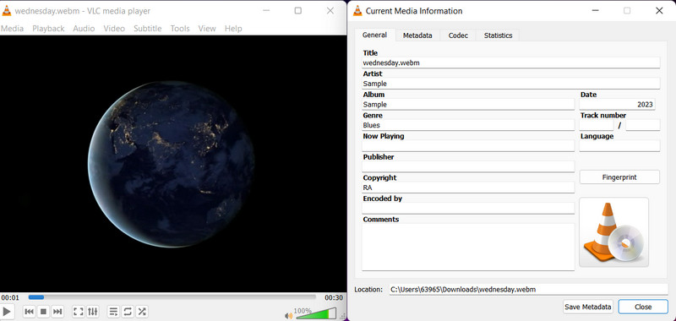
Task: Open the Audio menu
Action: (84, 29)
